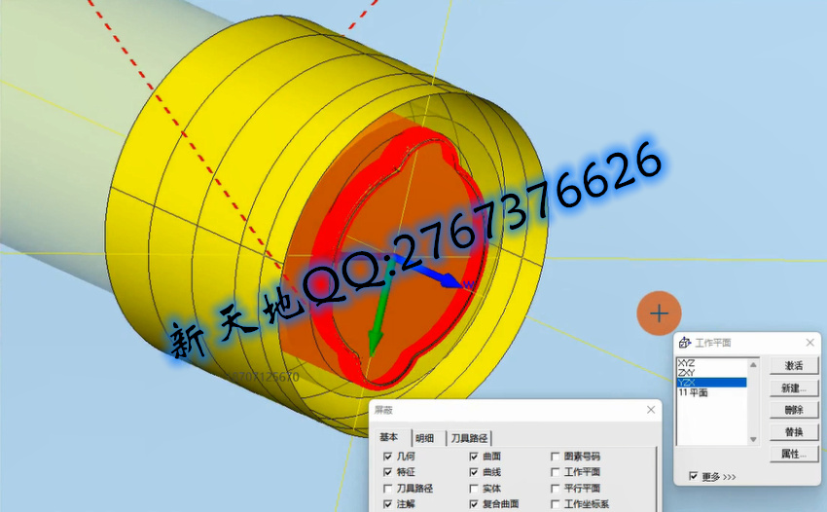This screenshot has width=827, height=512.
Task: Close the 屏蔽 dialog
Action: click(x=651, y=412)
